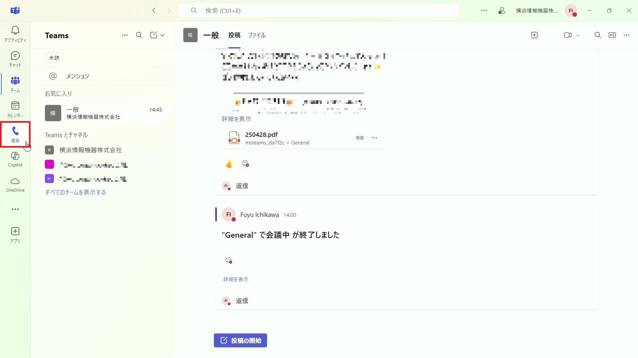The image size is (638, 358).
Task: Copy link for the 250428.pdf attachment
Action: pyautogui.click(x=360, y=138)
